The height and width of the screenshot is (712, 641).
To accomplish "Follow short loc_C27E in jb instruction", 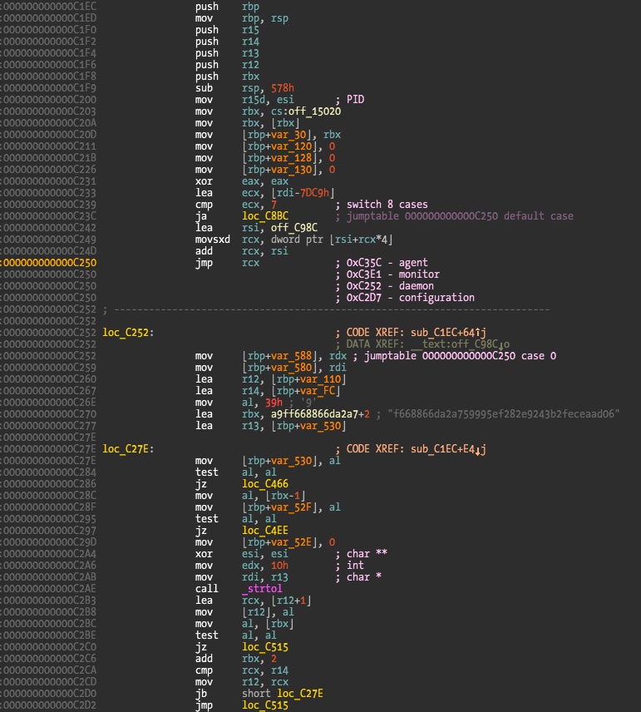I will pos(284,694).
